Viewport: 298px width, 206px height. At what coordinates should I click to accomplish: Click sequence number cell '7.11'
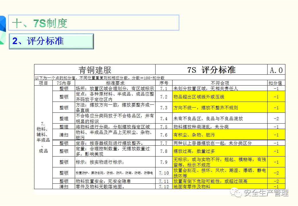coord(164,181)
